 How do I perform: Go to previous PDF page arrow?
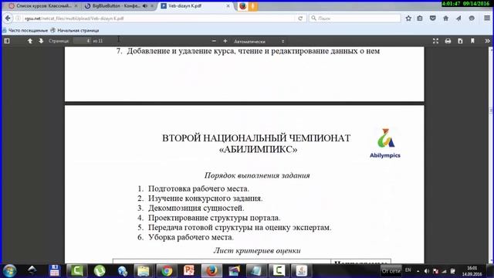(x=30, y=41)
